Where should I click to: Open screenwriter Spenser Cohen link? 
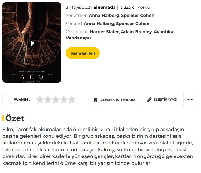pyautogui.click(x=133, y=24)
